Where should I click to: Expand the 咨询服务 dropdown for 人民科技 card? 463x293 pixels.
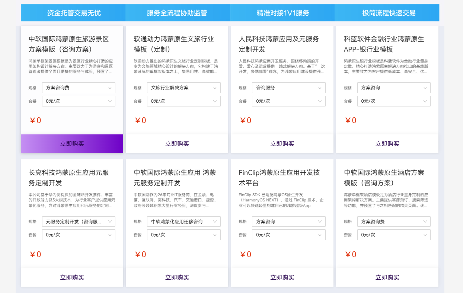click(289, 87)
